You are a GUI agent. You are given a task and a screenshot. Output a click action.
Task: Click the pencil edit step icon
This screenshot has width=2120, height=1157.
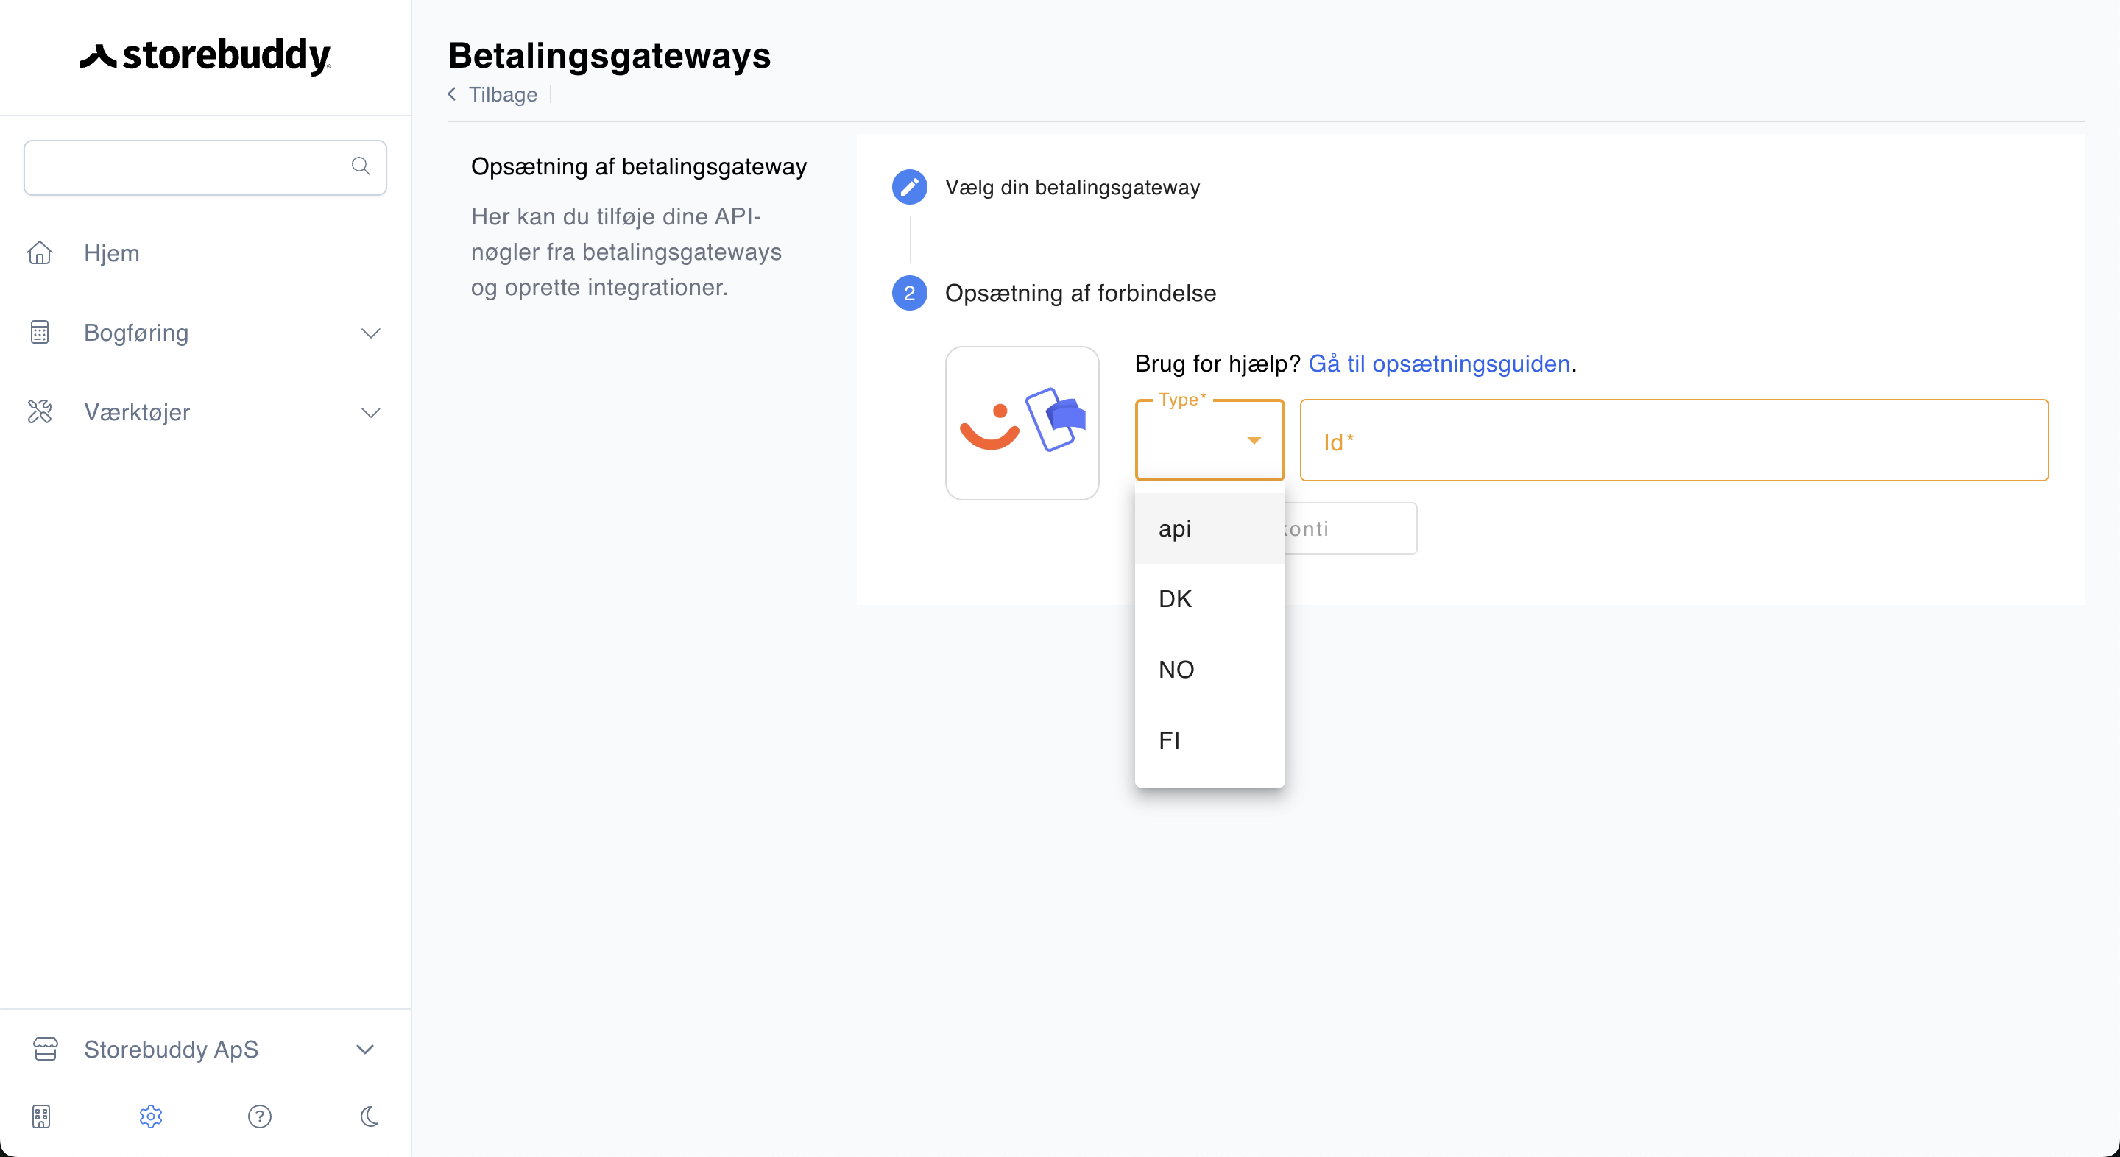(x=909, y=187)
